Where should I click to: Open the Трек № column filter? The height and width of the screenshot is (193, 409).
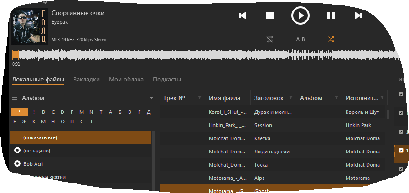pos(199,98)
